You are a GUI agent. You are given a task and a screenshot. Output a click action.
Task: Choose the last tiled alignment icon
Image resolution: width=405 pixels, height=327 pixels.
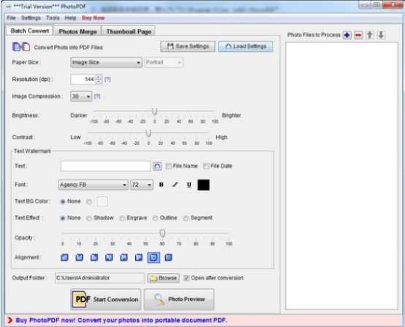coord(168,258)
